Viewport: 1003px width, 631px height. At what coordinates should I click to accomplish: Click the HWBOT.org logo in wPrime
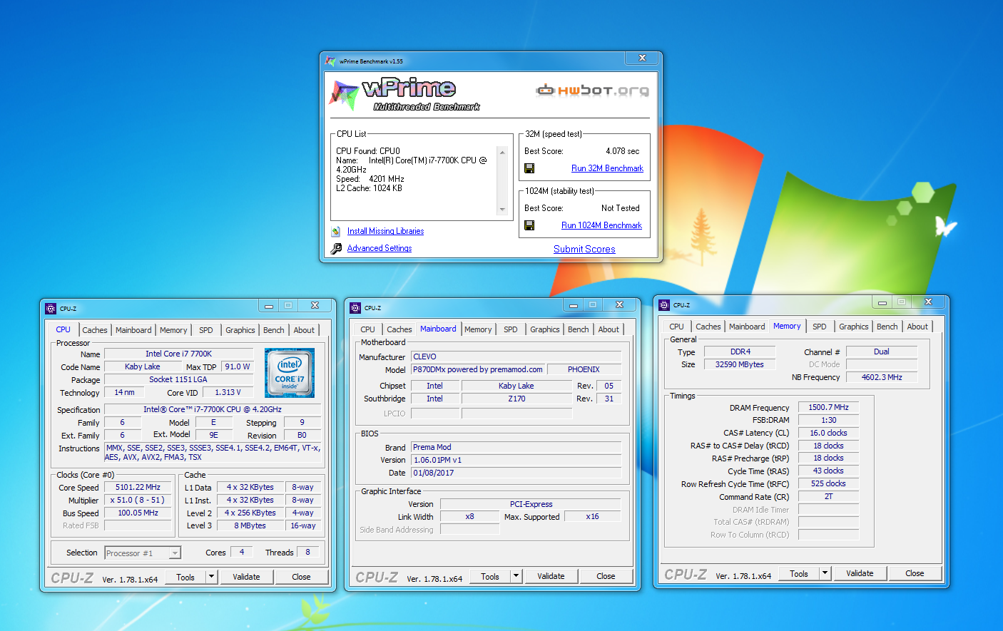pos(592,90)
